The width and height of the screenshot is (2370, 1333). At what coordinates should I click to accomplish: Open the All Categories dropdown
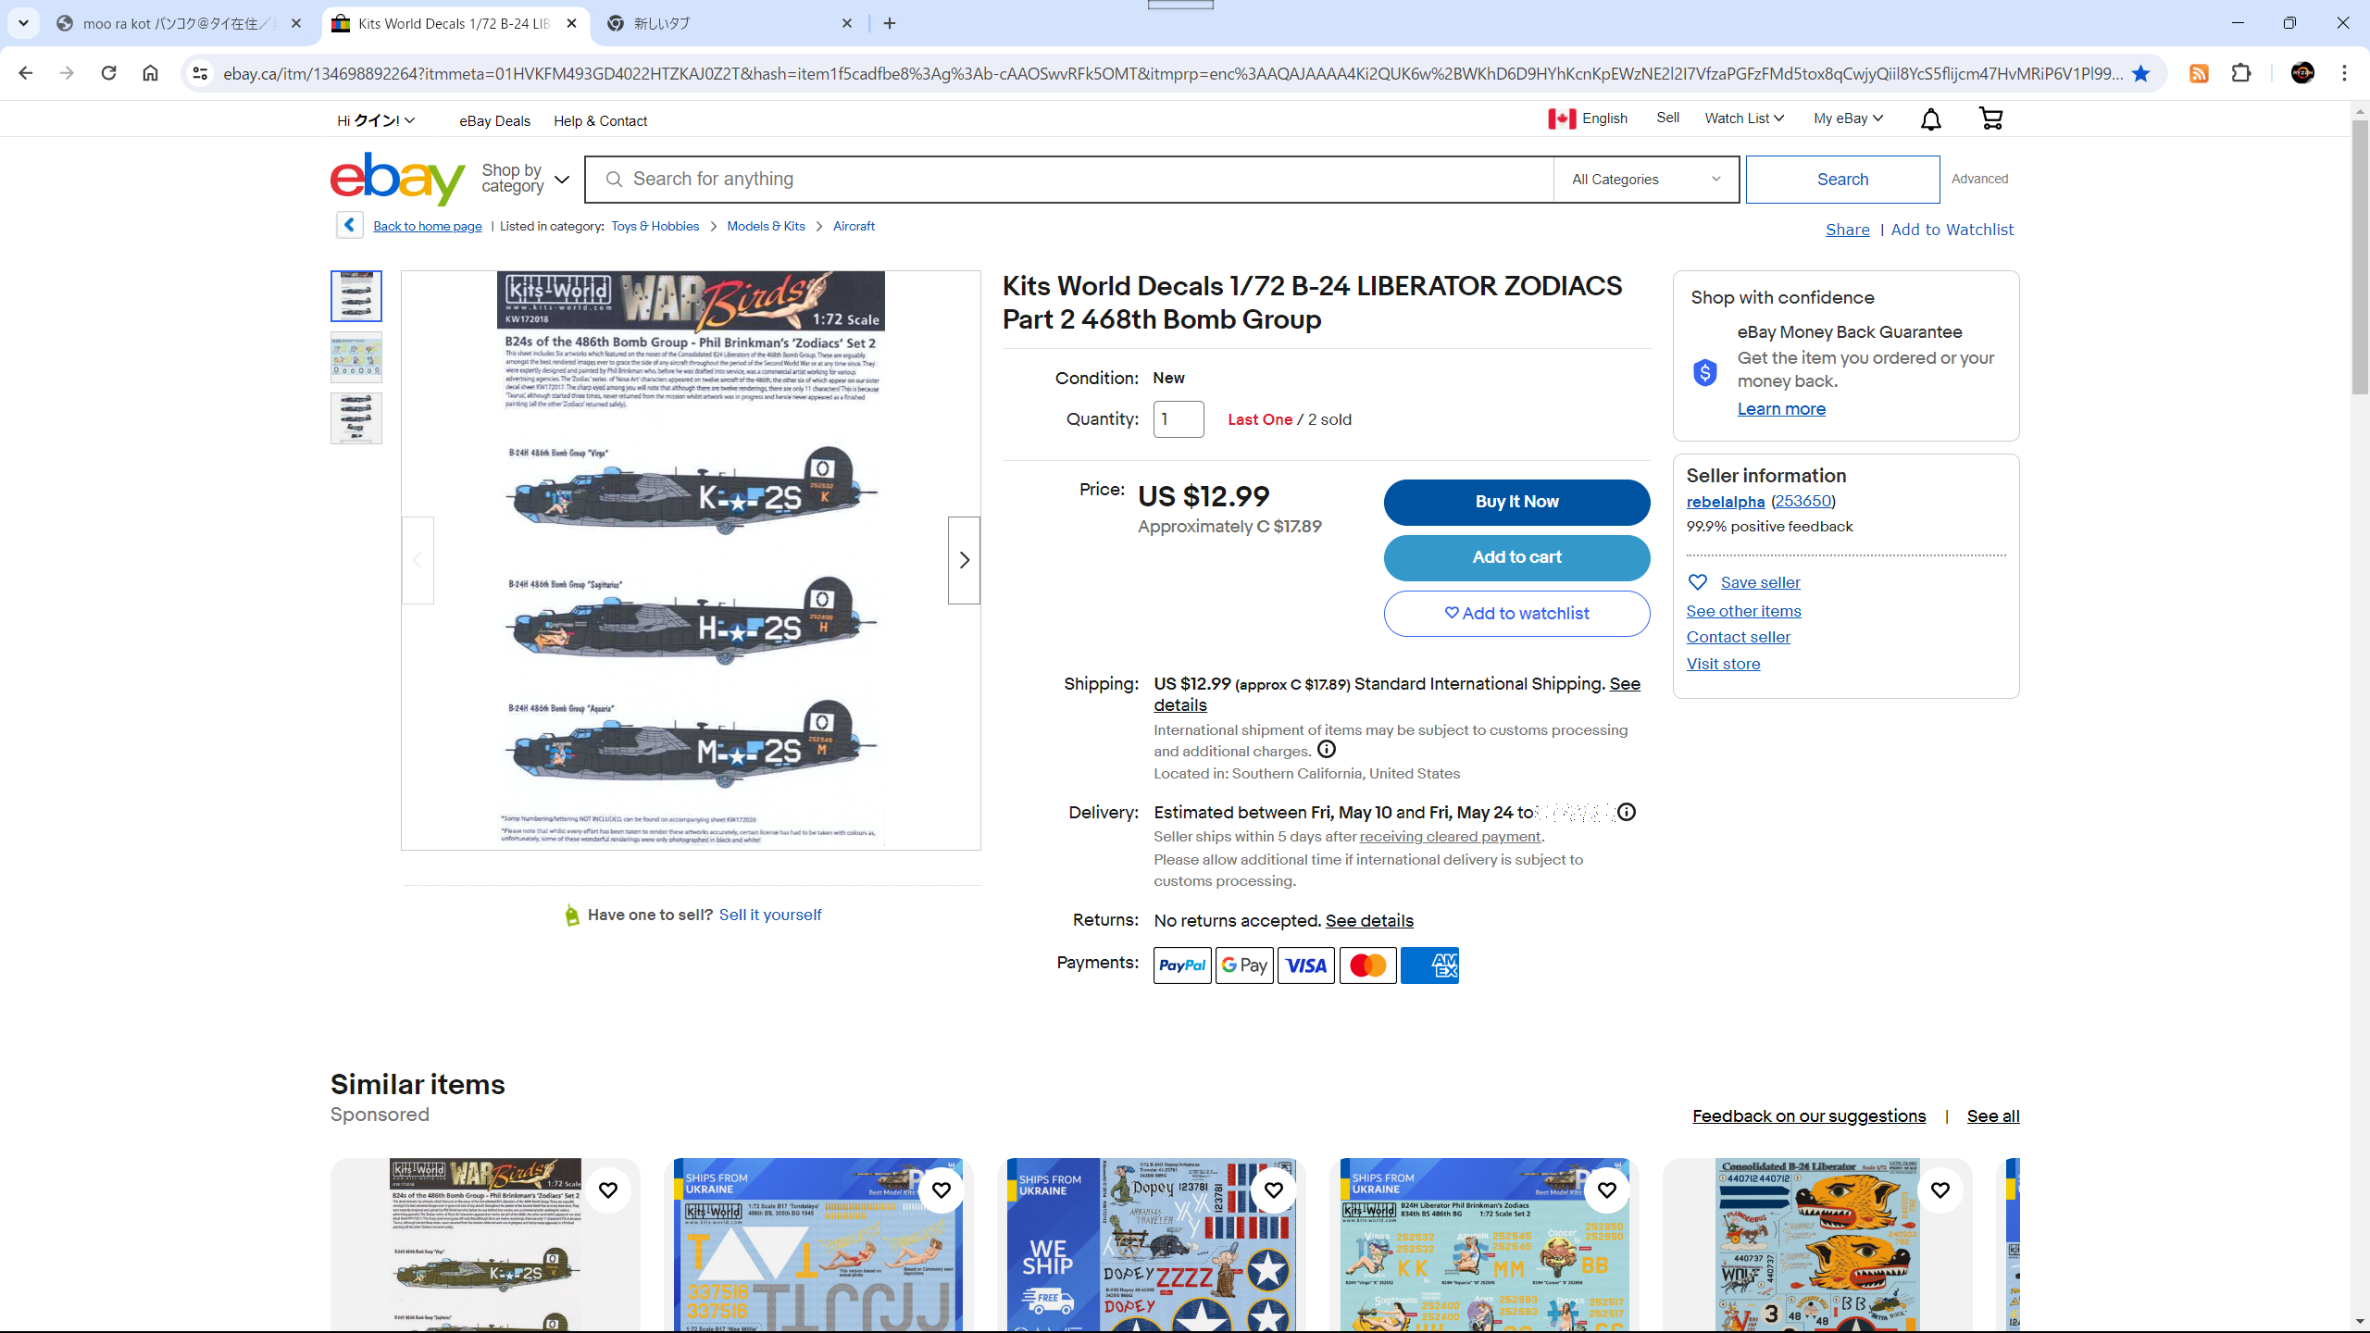1646,180
